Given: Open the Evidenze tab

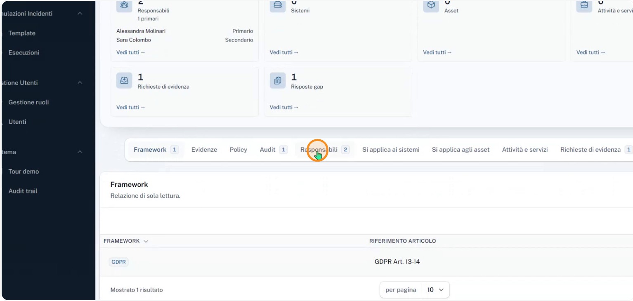Looking at the screenshot, I should tap(204, 150).
